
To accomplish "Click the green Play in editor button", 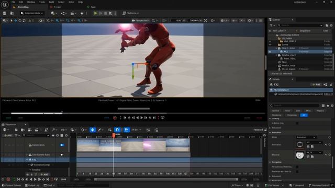I will tap(95, 13).
